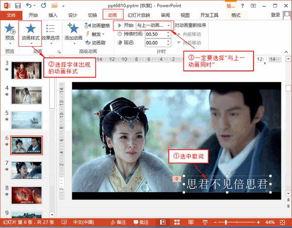Click the next slide double-arrow button
This screenshot has height=228, width=292.
[x=288, y=206]
